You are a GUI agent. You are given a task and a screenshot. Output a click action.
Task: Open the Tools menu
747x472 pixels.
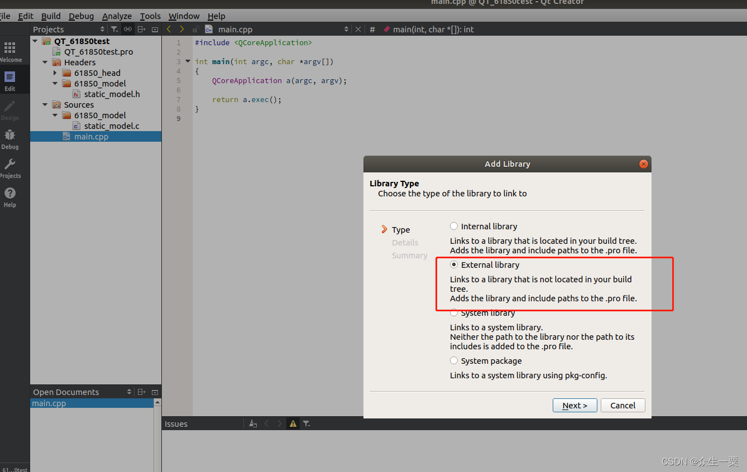150,16
